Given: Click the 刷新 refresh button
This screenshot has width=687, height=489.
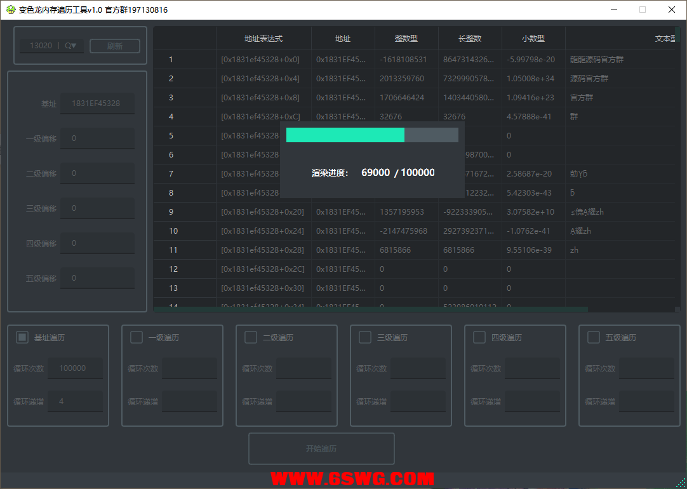Looking at the screenshot, I should (x=115, y=46).
